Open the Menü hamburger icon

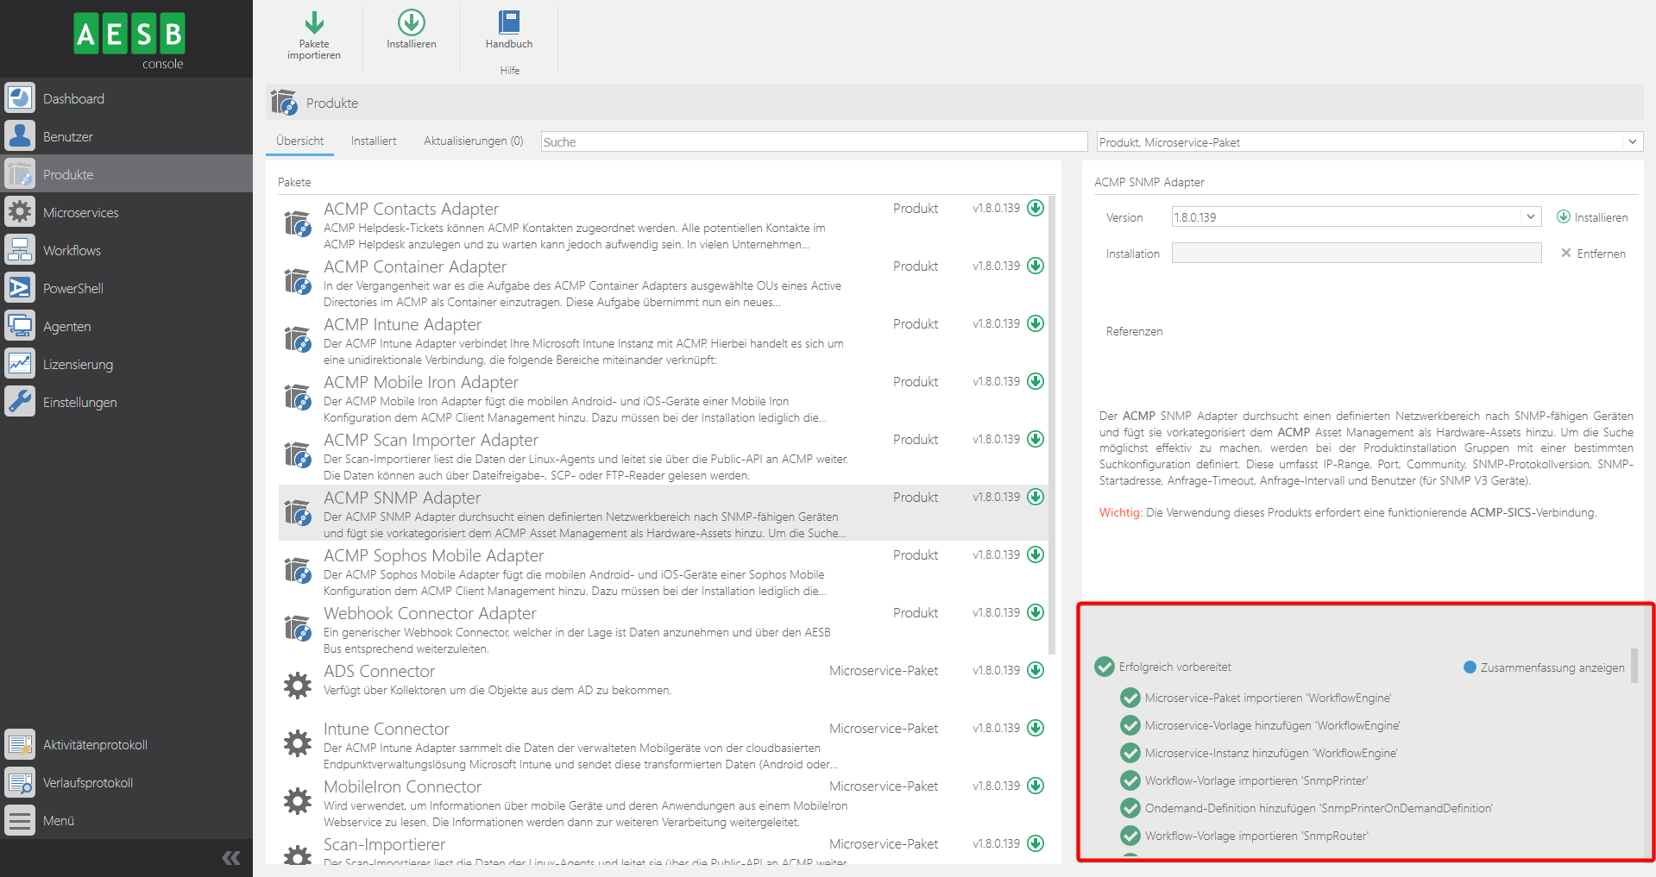[20, 820]
